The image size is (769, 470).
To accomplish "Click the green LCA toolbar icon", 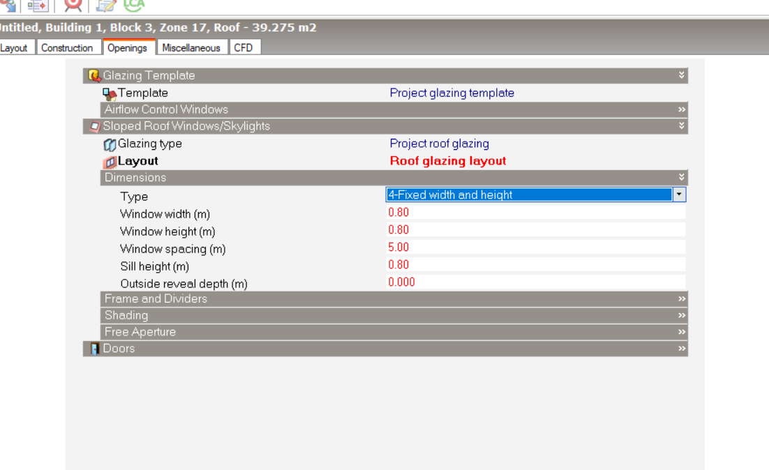I will coord(134,5).
